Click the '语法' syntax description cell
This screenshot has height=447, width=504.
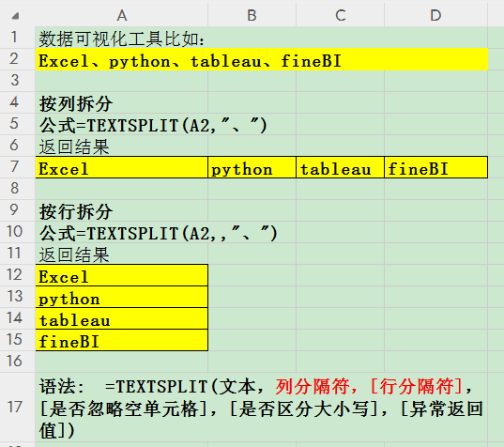262,408
